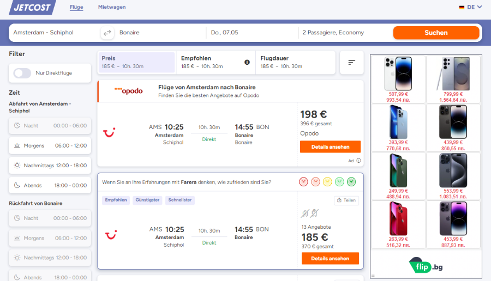Viewport: 491px width, 281px height.
Task: Click Details ansehen for 185 € offer
Action: click(330, 259)
